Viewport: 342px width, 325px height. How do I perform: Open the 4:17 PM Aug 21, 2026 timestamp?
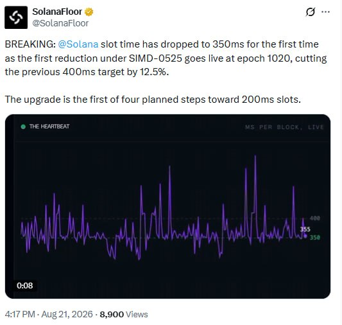(49, 314)
